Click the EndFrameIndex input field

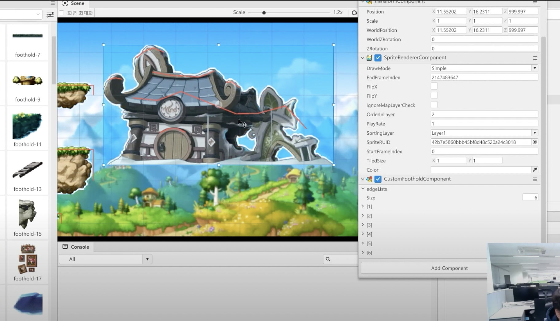[x=484, y=77]
